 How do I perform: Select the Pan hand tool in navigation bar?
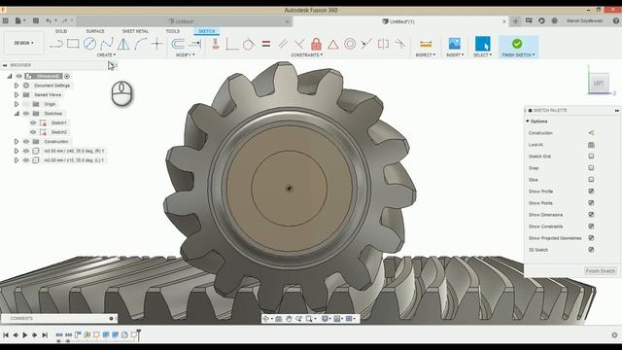click(x=289, y=319)
